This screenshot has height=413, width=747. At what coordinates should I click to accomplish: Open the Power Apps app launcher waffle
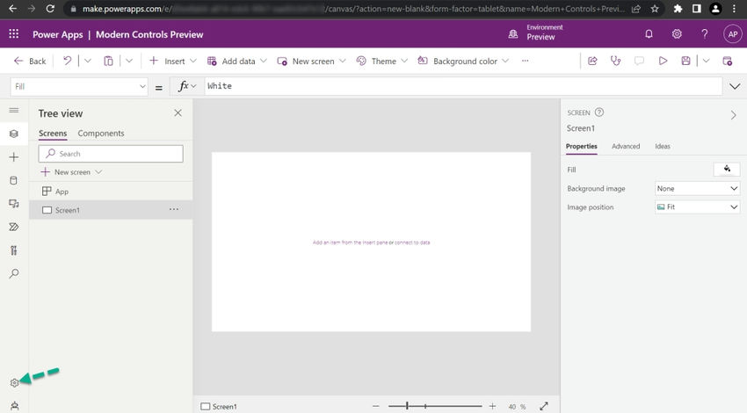tap(14, 33)
